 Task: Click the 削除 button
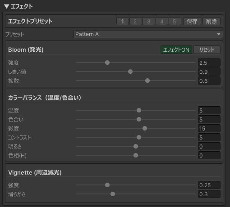click(x=212, y=21)
